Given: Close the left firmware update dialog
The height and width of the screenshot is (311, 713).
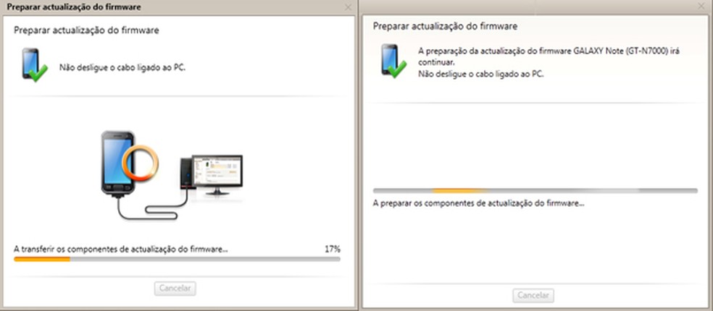Looking at the screenshot, I should coord(349,7).
